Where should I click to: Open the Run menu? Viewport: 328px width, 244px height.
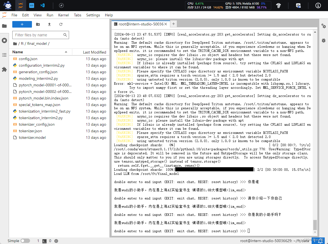click(x=50, y=15)
